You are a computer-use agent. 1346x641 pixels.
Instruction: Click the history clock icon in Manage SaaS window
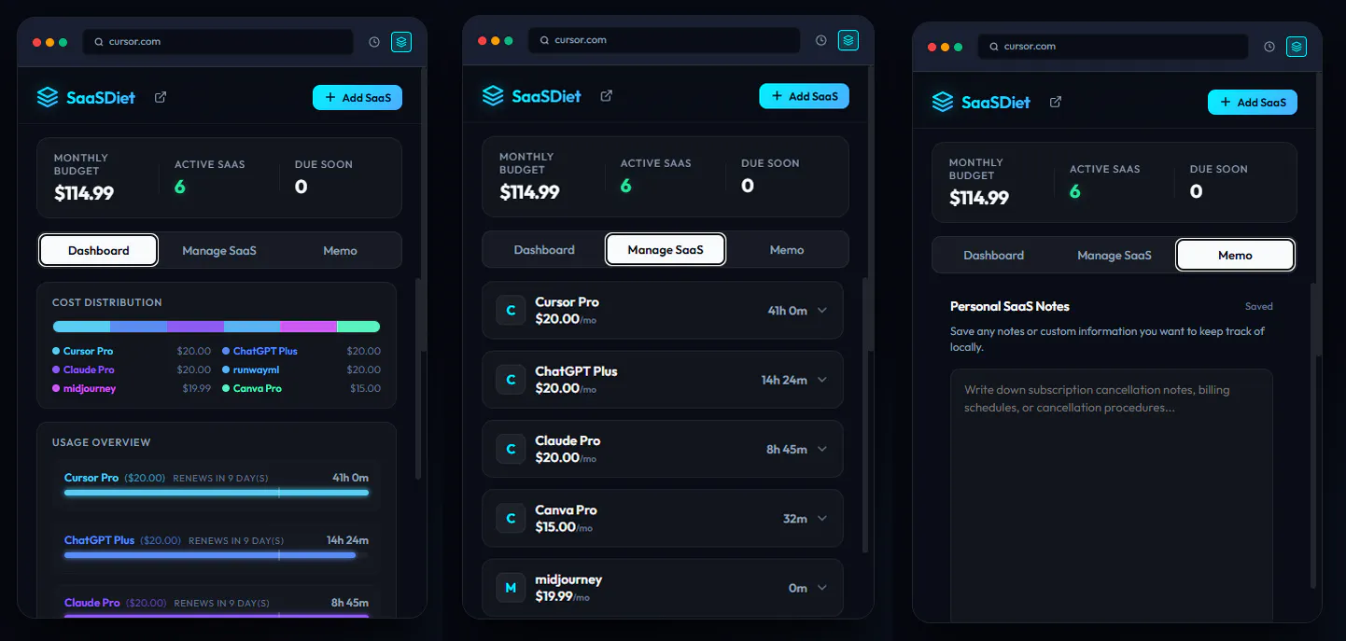[x=820, y=40]
